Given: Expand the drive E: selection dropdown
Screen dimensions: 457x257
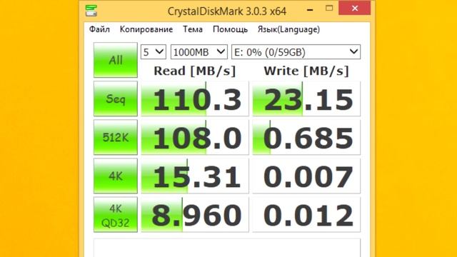Looking at the screenshot, I should 296,52.
